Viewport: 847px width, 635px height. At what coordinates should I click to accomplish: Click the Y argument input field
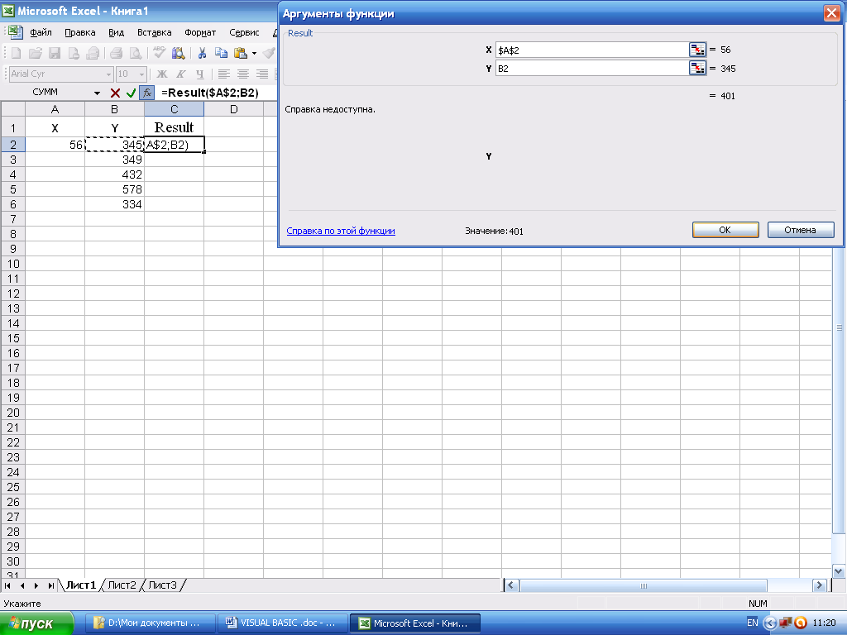592,69
